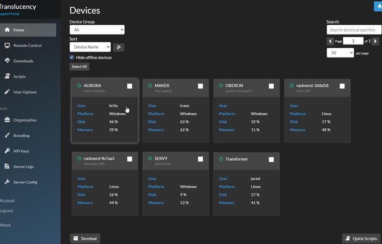382x244 pixels.
Task: Uncheck Hide offline devices
Action: 72,58
